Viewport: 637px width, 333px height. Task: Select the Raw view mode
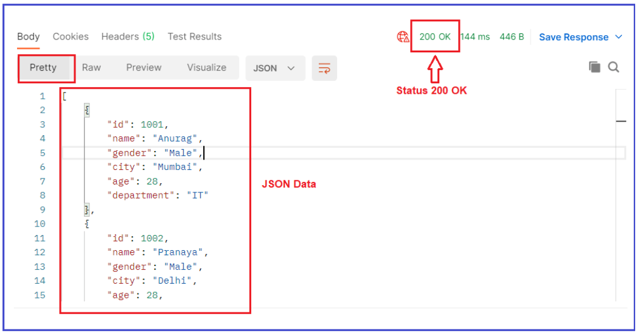click(91, 68)
